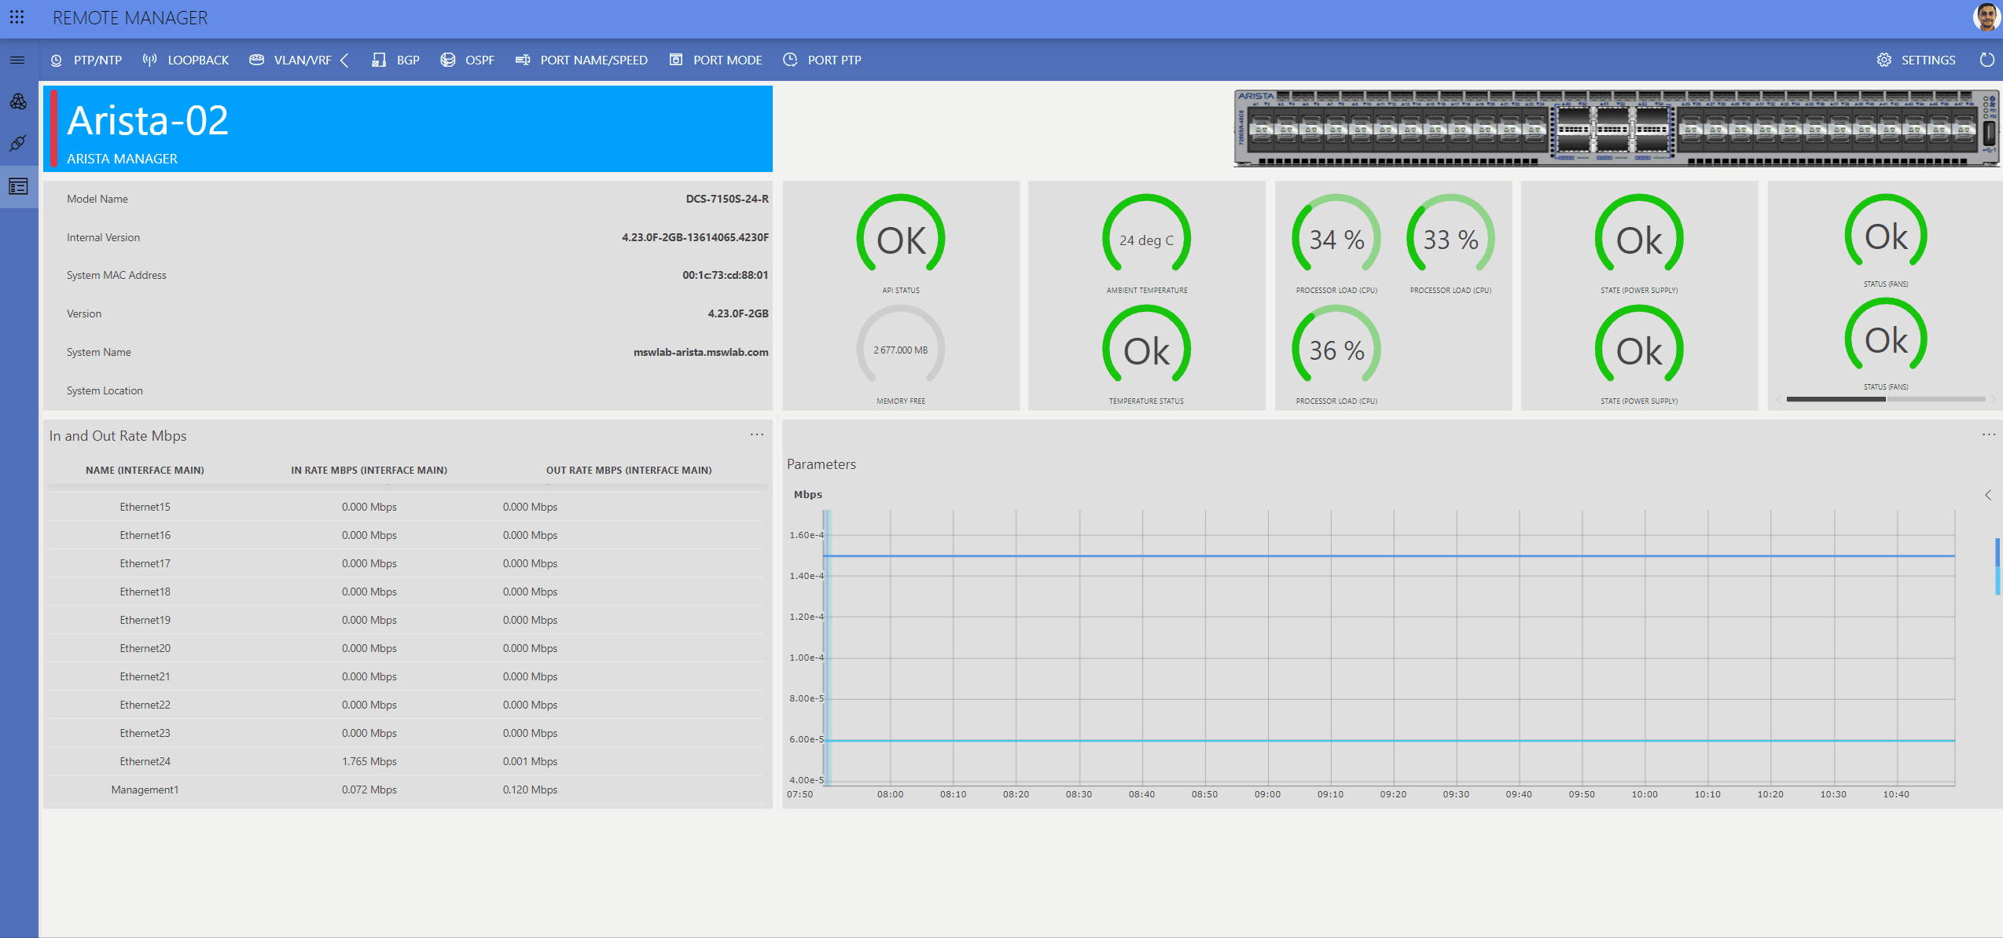Sort by NAME (INTERFACE MAIN) column
The image size is (2003, 938).
point(145,470)
